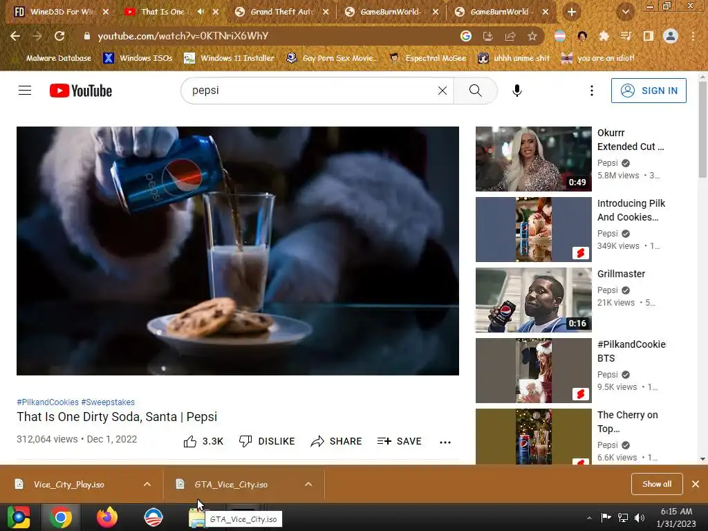Open the Chrome profile avatar
The width and height of the screenshot is (708, 531).
coord(671,36)
